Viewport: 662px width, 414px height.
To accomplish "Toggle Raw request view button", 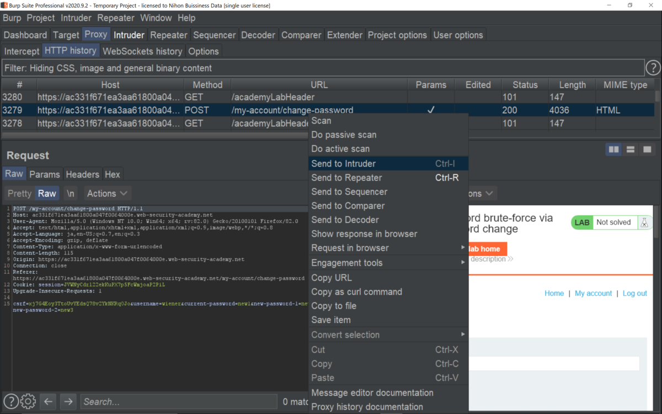I will pyautogui.click(x=47, y=193).
